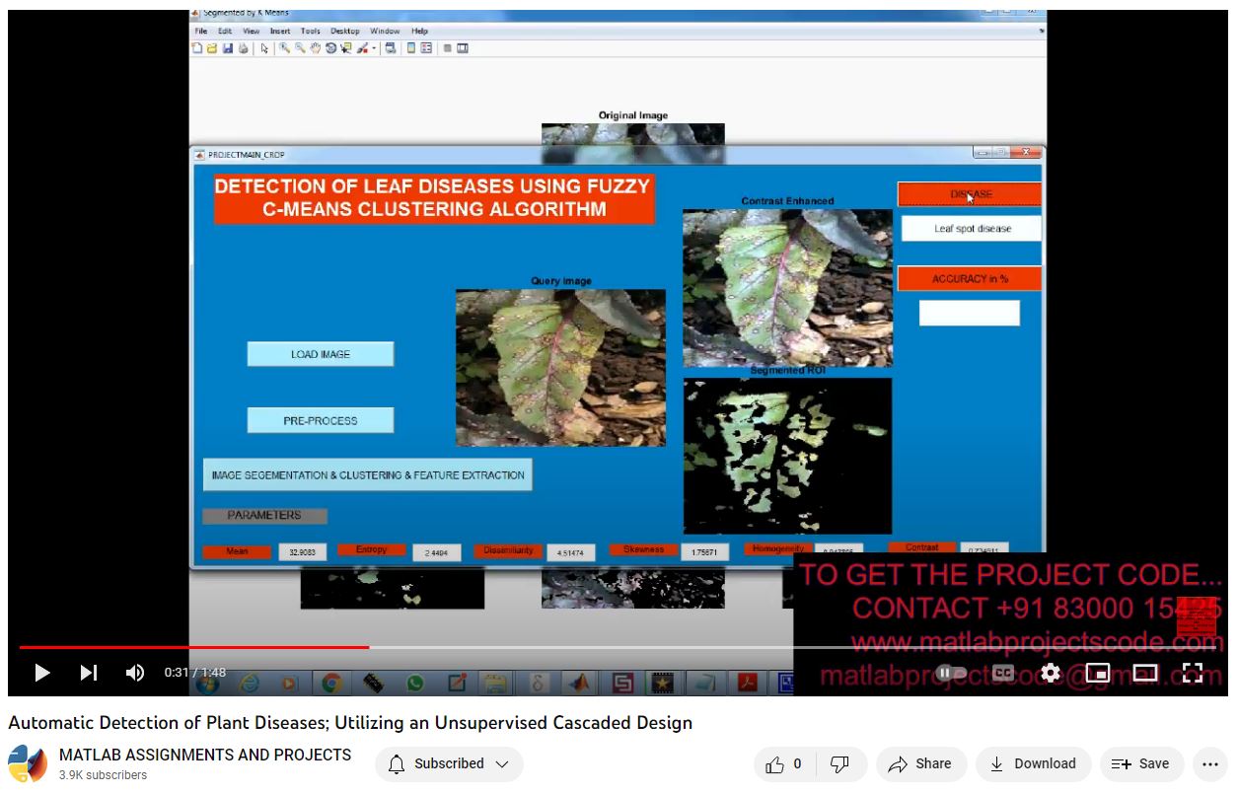Click the New Figure toolbar icon

(196, 48)
